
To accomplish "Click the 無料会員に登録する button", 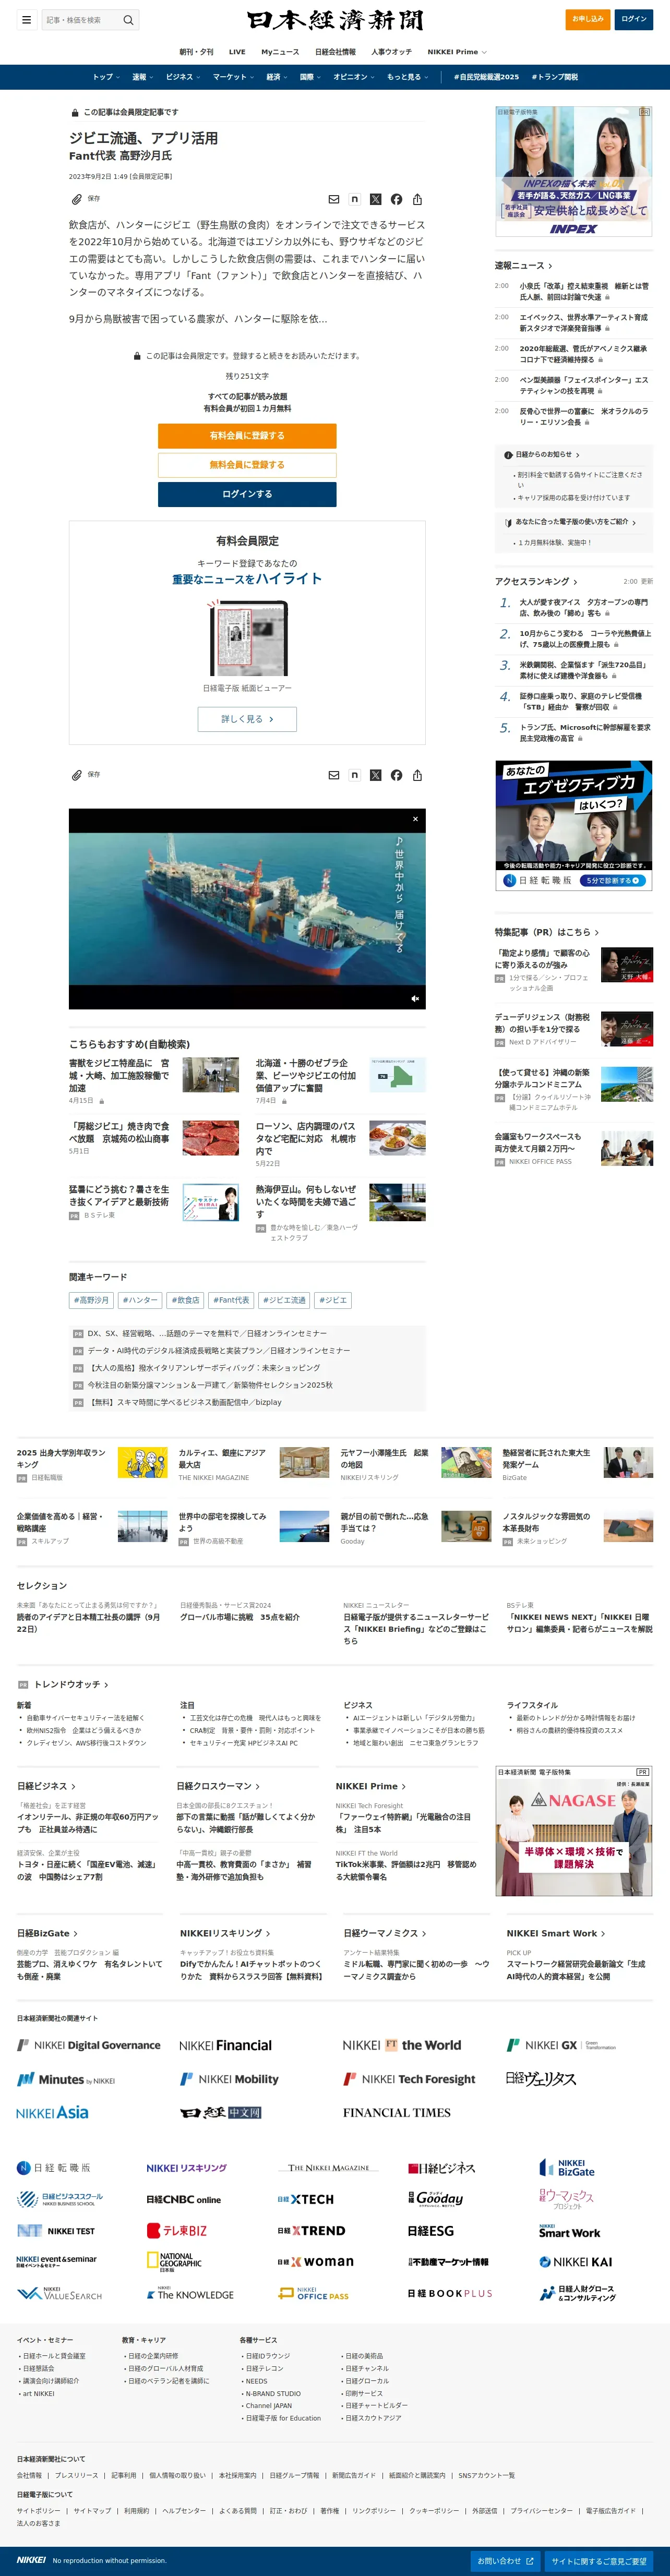I will pyautogui.click(x=247, y=465).
